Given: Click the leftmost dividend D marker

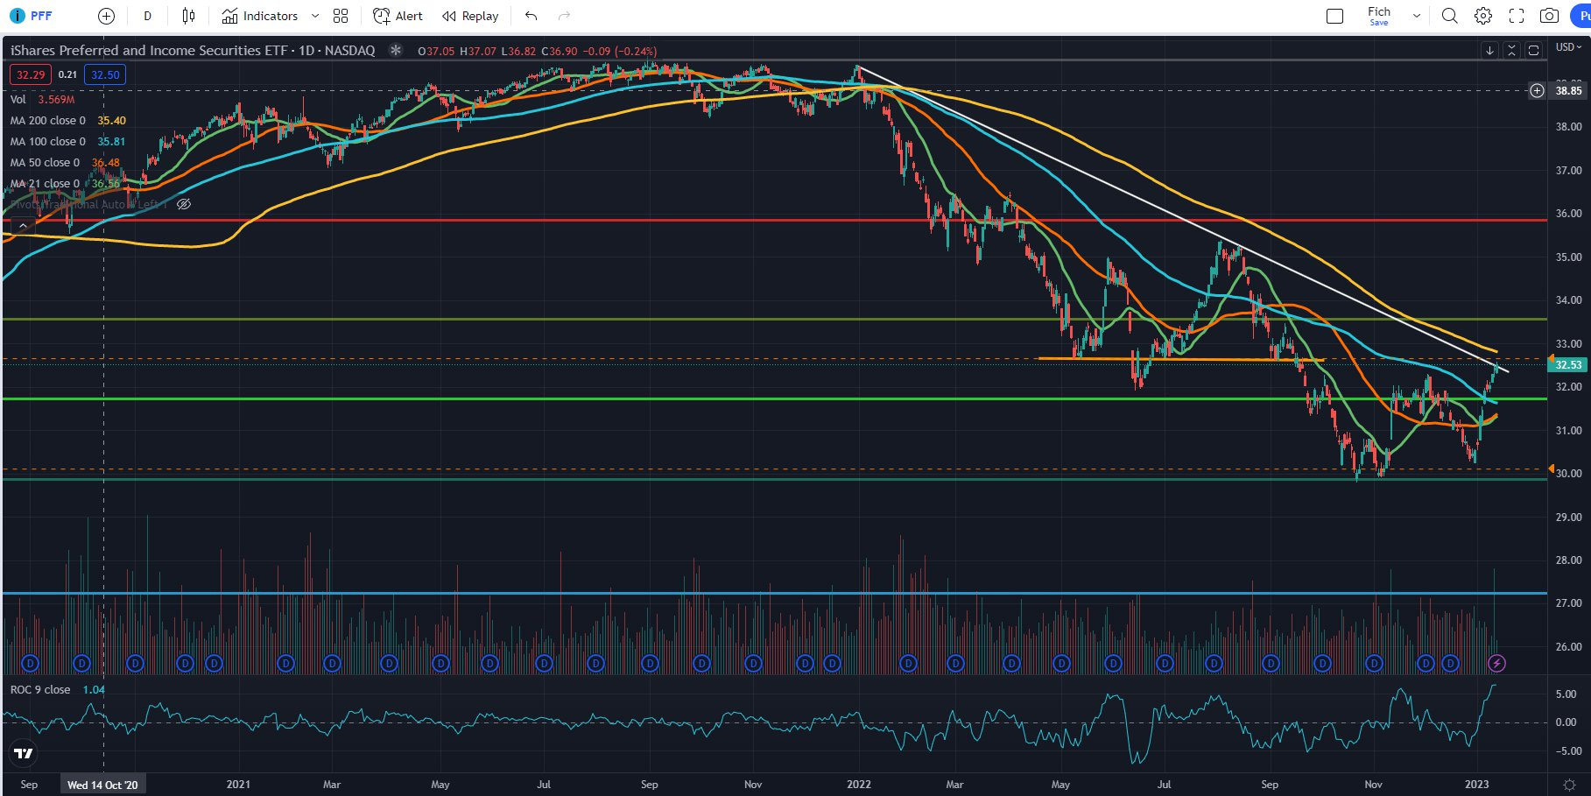Looking at the screenshot, I should click(x=31, y=663).
